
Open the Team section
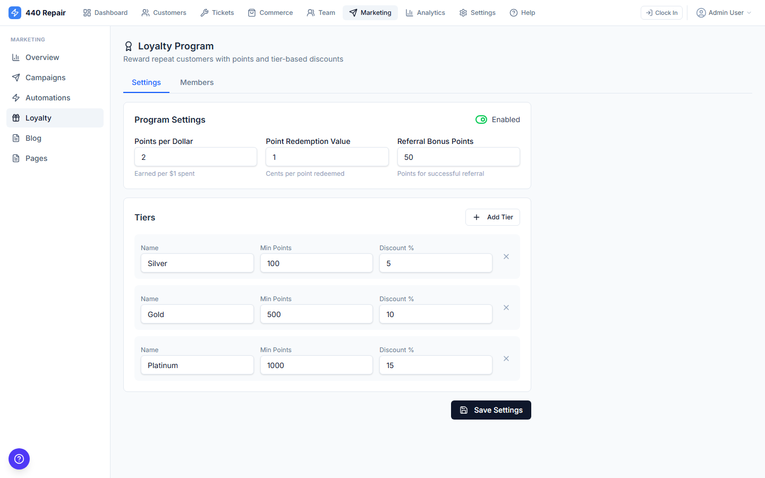(321, 12)
